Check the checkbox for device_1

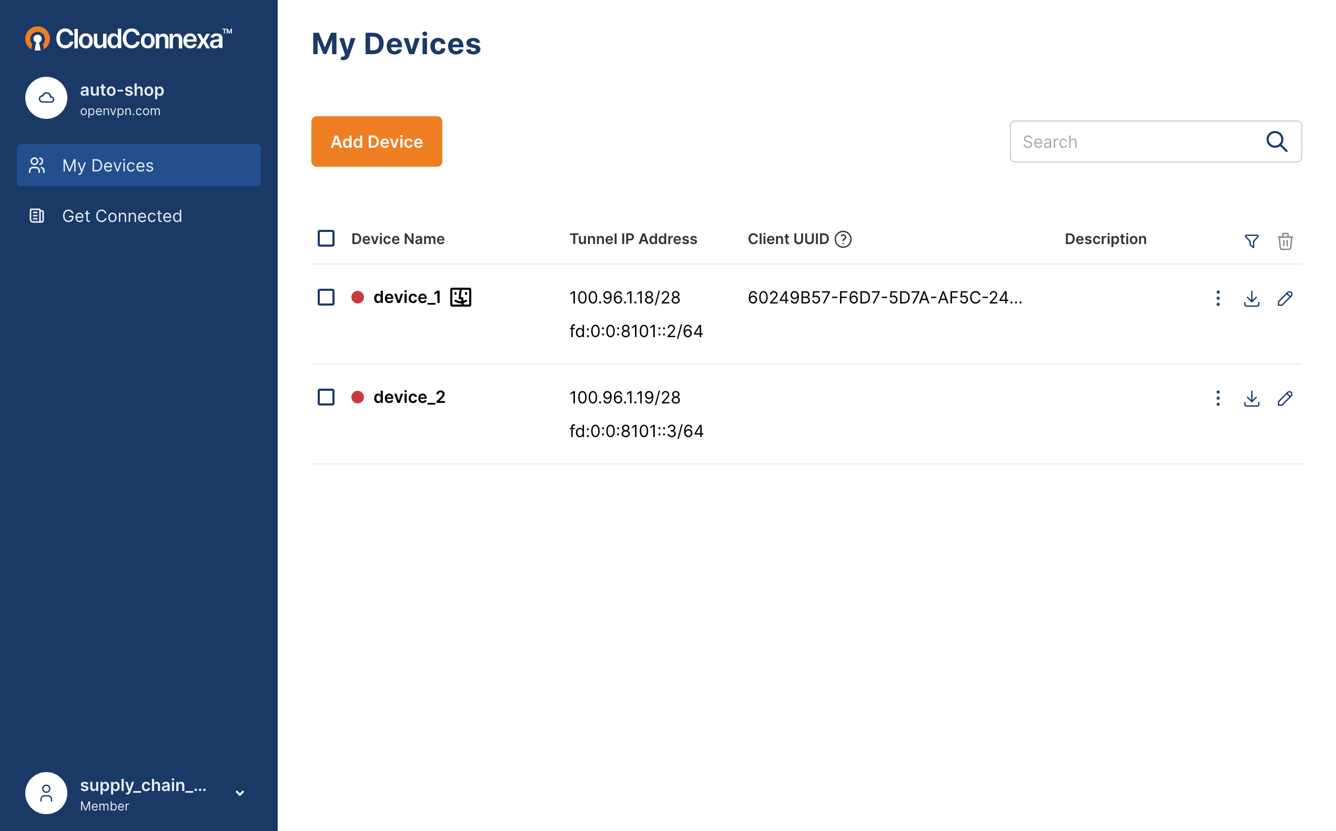pyautogui.click(x=326, y=297)
